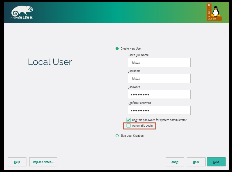Open the Release Notes
This screenshot has width=232, height=172.
point(43,162)
